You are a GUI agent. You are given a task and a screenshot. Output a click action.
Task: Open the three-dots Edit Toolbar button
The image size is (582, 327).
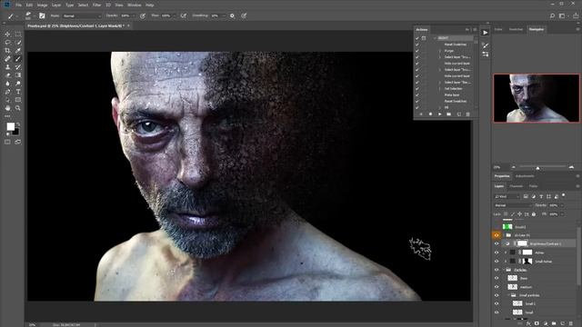7,116
